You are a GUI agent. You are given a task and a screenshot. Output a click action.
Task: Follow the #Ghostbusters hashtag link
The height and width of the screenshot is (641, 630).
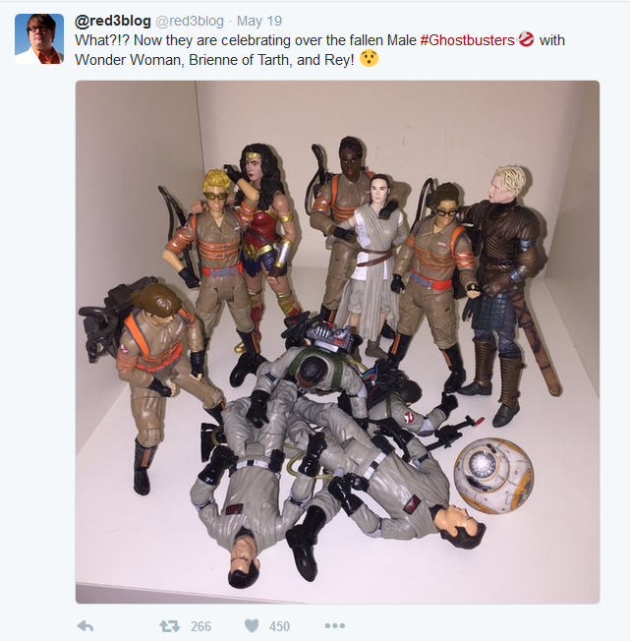(467, 40)
